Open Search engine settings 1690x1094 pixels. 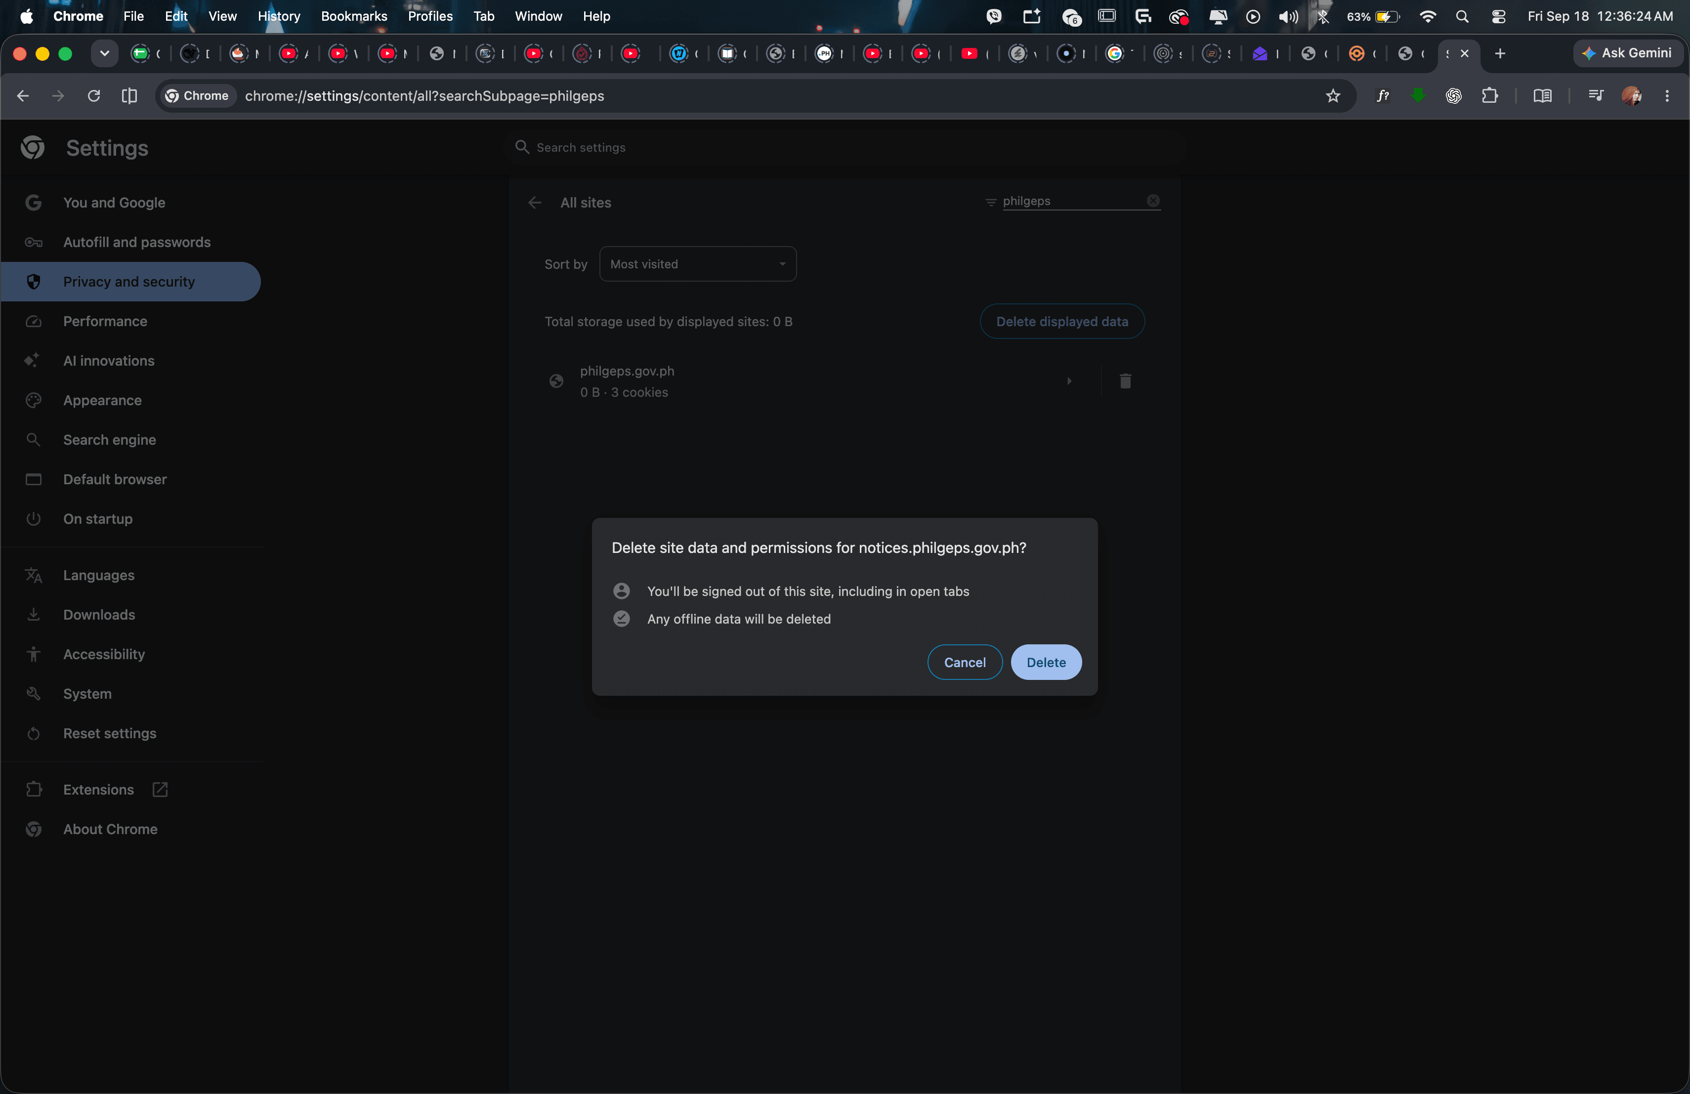(x=109, y=439)
